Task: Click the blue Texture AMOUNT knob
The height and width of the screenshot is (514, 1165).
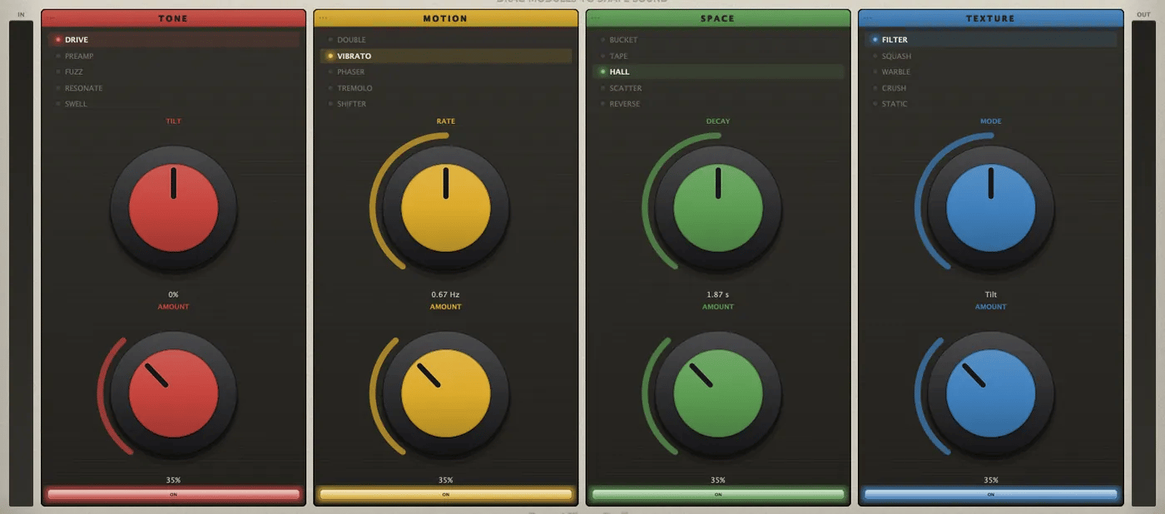Action: tap(991, 393)
